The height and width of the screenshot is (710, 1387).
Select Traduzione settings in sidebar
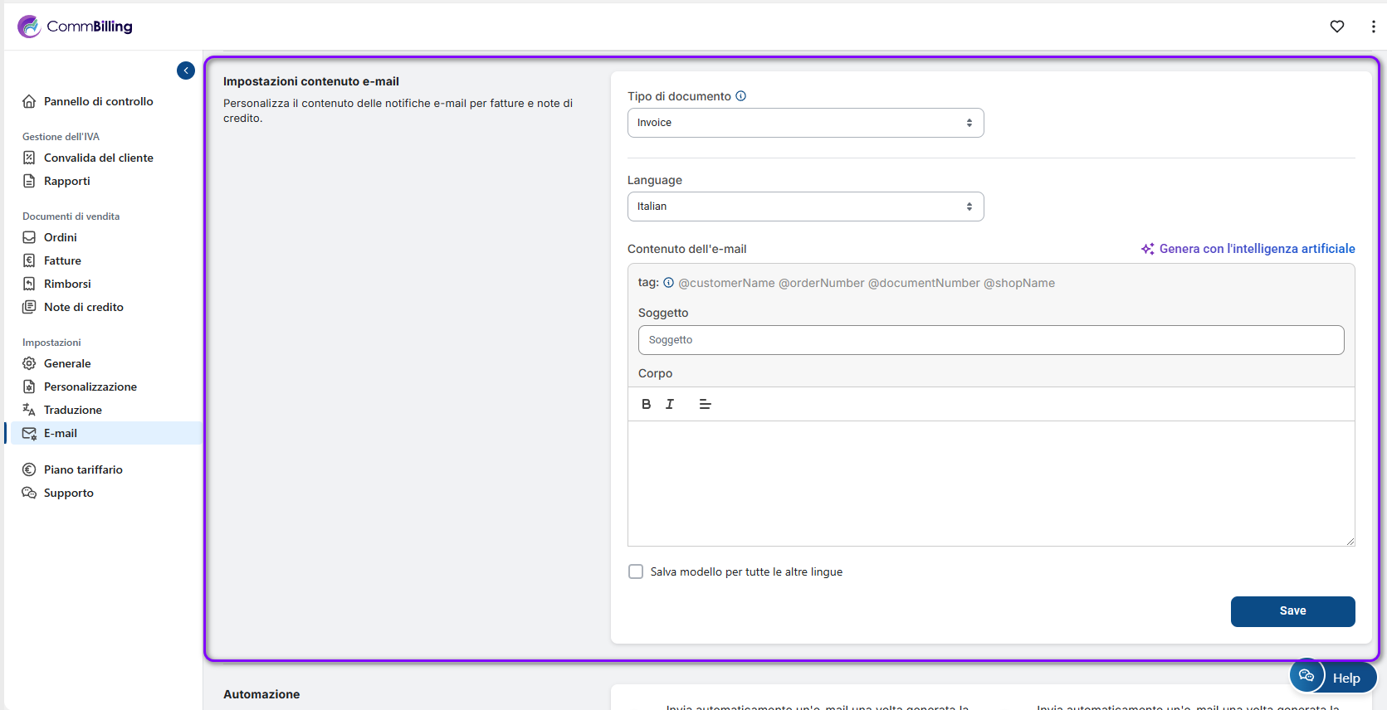pos(73,410)
